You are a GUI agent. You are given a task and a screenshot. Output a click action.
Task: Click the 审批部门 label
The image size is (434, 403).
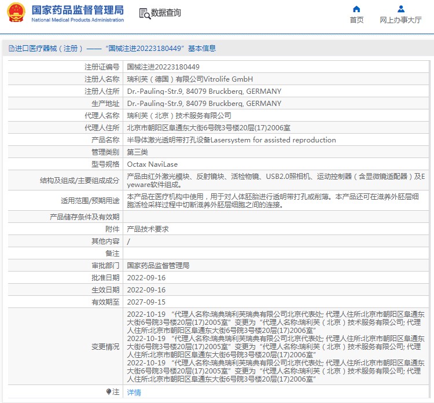(x=105, y=266)
